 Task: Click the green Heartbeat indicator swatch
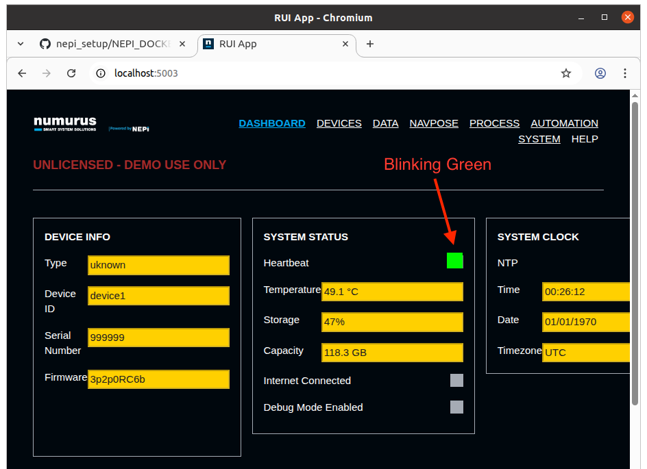(x=454, y=260)
